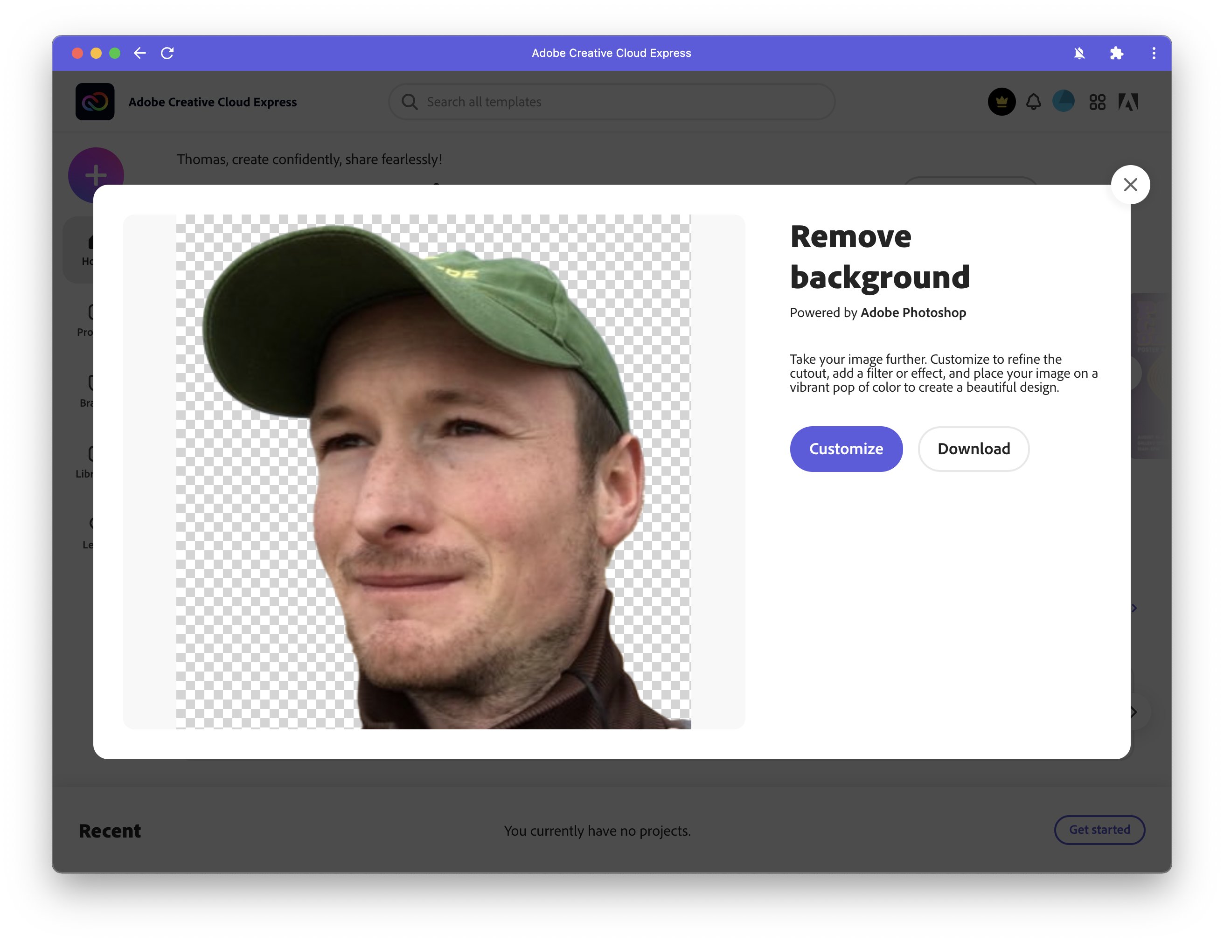The image size is (1224, 942).
Task: Click the Get started button
Action: click(1099, 829)
